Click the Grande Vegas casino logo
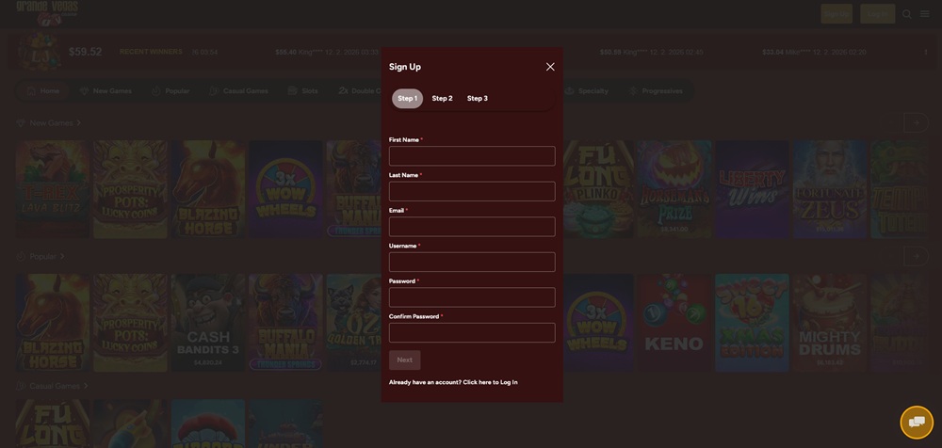942x448 pixels. click(47, 13)
